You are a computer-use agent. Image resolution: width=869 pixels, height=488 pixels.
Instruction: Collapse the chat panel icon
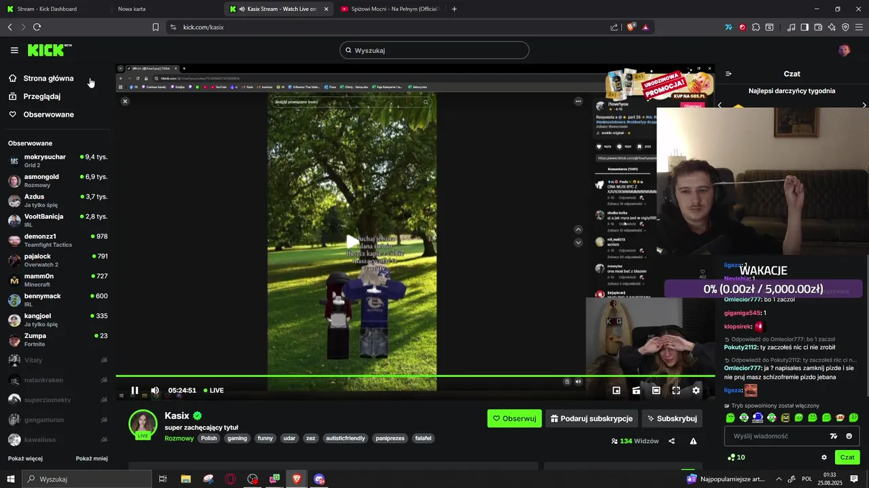(728, 74)
